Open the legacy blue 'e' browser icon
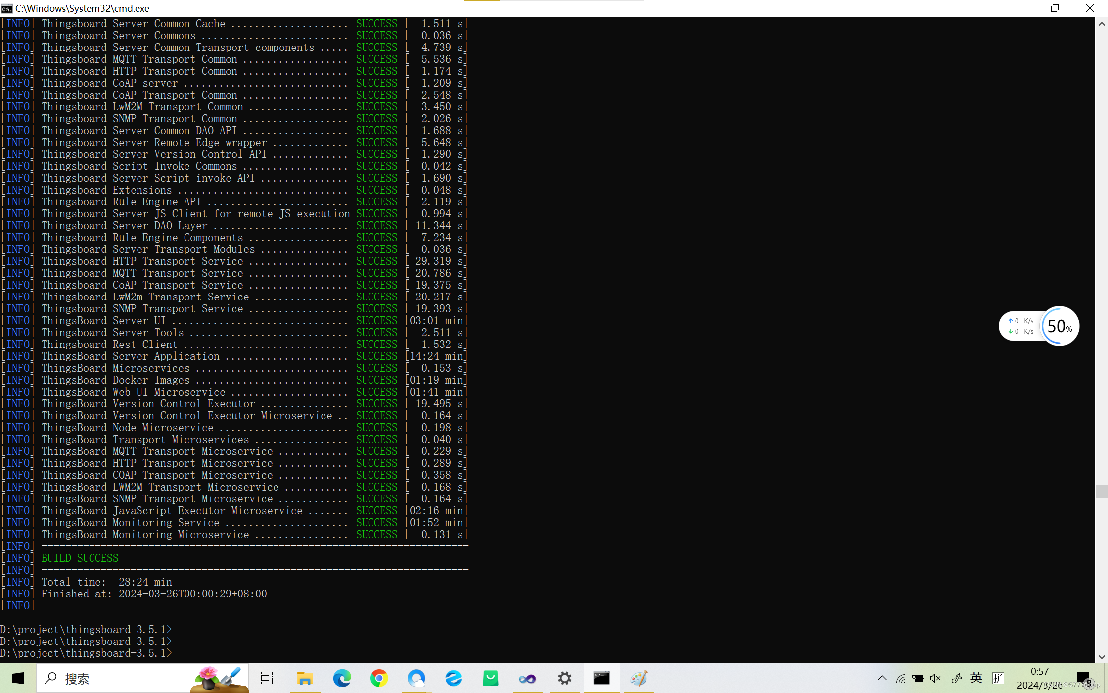 click(453, 678)
